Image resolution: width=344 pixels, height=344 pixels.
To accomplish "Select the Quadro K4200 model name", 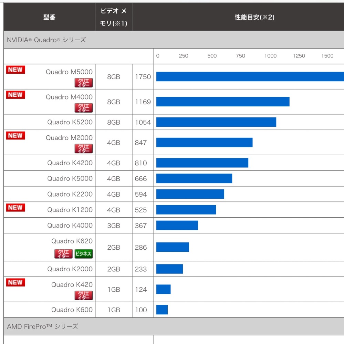I will click(x=70, y=163).
